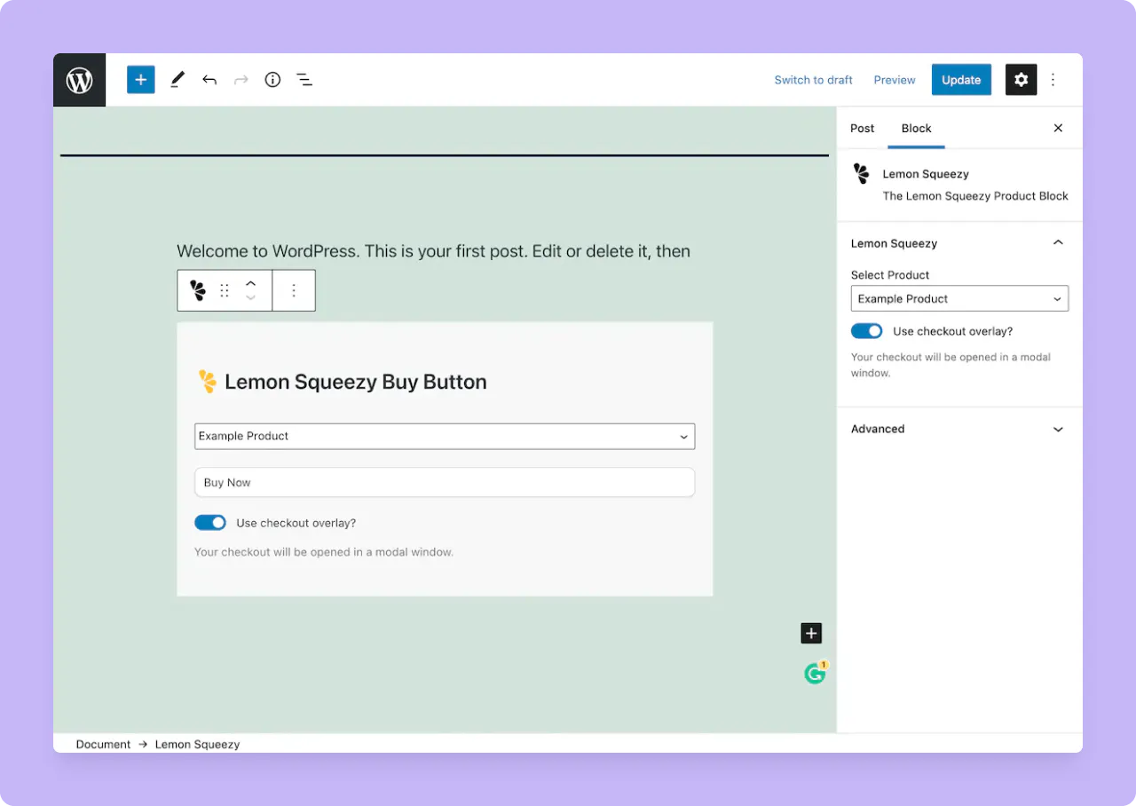This screenshot has height=806, width=1136.
Task: Expand the Advanced section
Action: pyautogui.click(x=959, y=429)
